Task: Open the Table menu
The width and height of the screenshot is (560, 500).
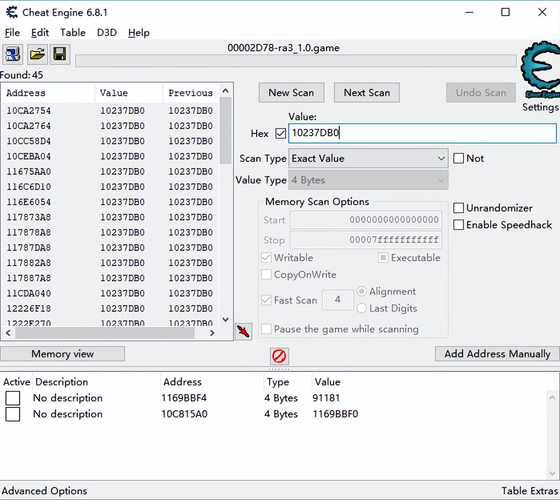Action: pyautogui.click(x=73, y=32)
